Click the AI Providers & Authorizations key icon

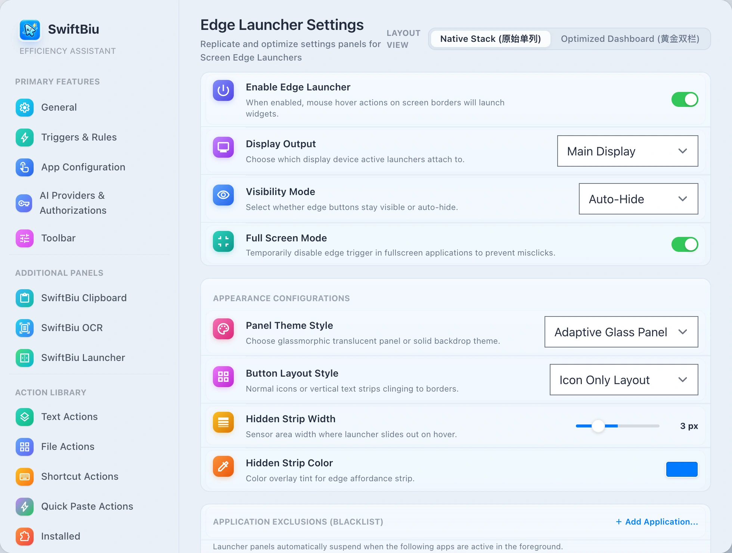point(24,203)
